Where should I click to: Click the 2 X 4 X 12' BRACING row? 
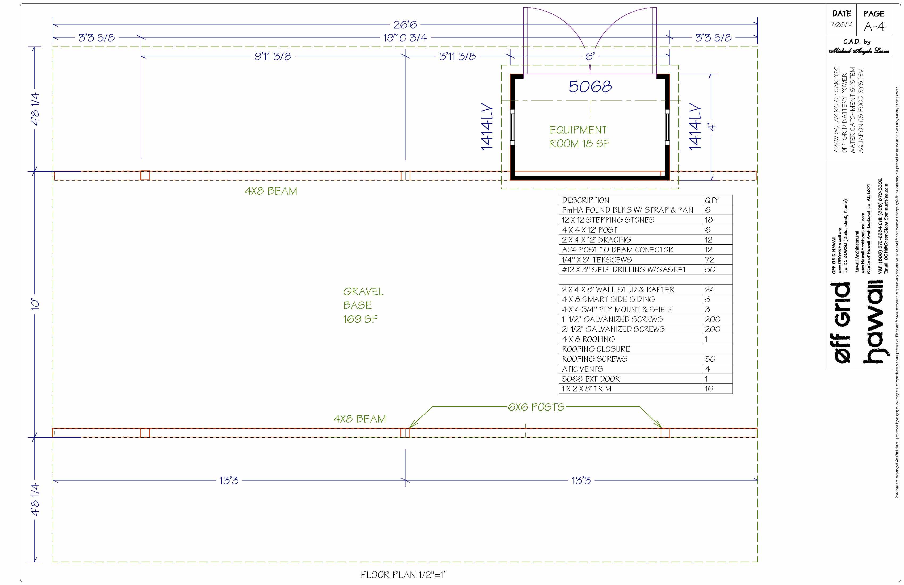(x=645, y=240)
